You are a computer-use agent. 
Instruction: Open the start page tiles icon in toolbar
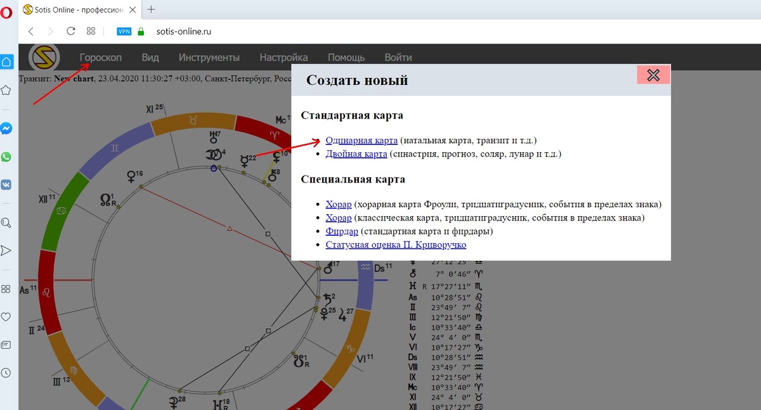coord(91,31)
